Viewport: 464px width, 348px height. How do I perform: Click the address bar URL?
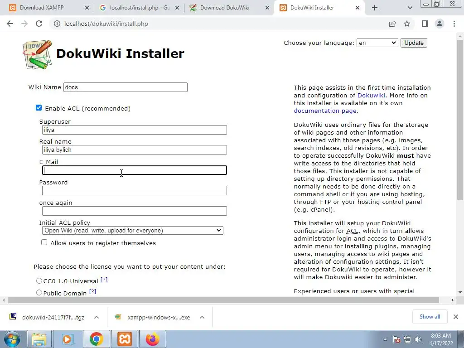(x=106, y=24)
